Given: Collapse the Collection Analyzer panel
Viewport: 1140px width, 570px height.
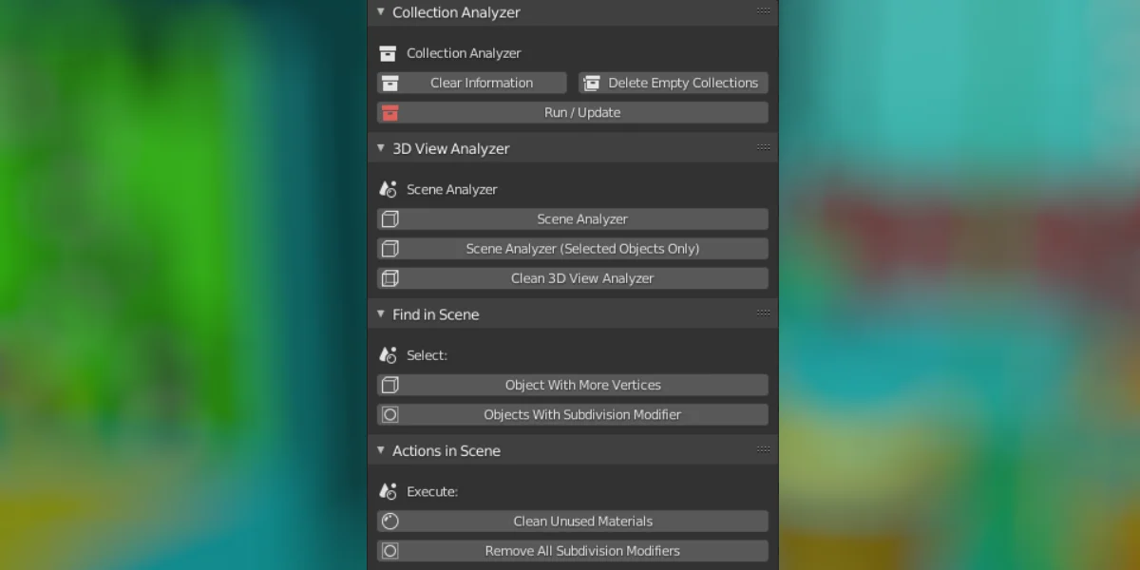Looking at the screenshot, I should [x=380, y=12].
